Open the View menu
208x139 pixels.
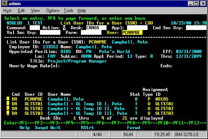(35, 11)
